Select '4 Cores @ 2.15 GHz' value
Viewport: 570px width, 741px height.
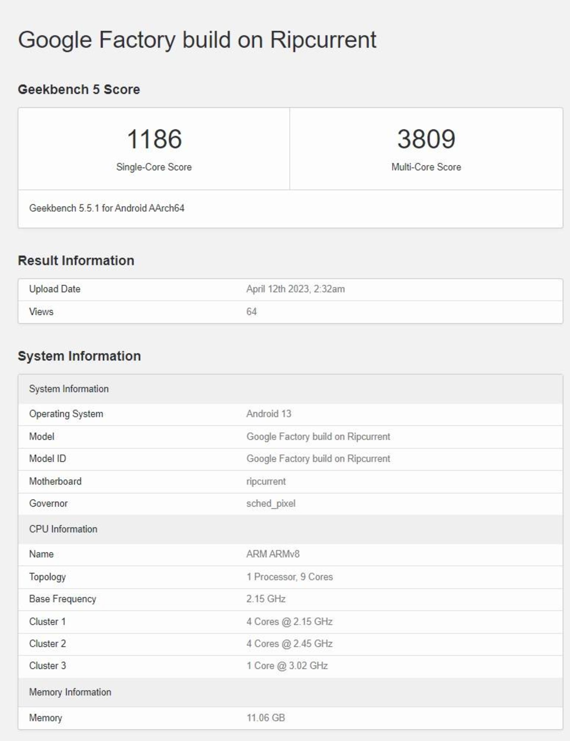click(289, 622)
